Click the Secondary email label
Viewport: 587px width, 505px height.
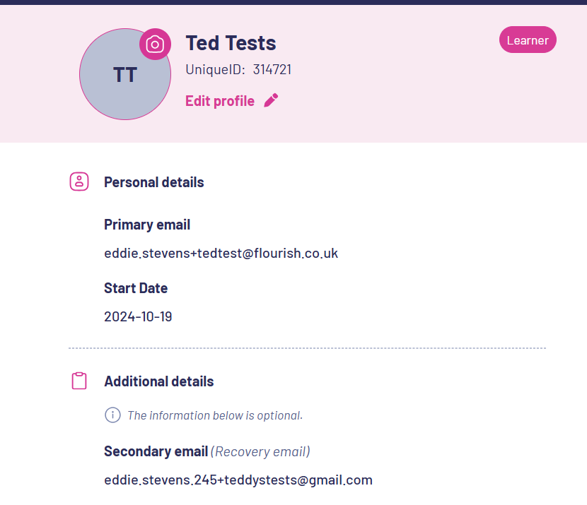point(156,451)
